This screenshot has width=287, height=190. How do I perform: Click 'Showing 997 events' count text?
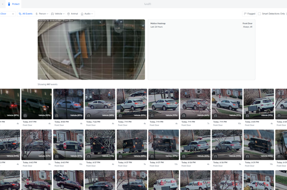pos(47,84)
